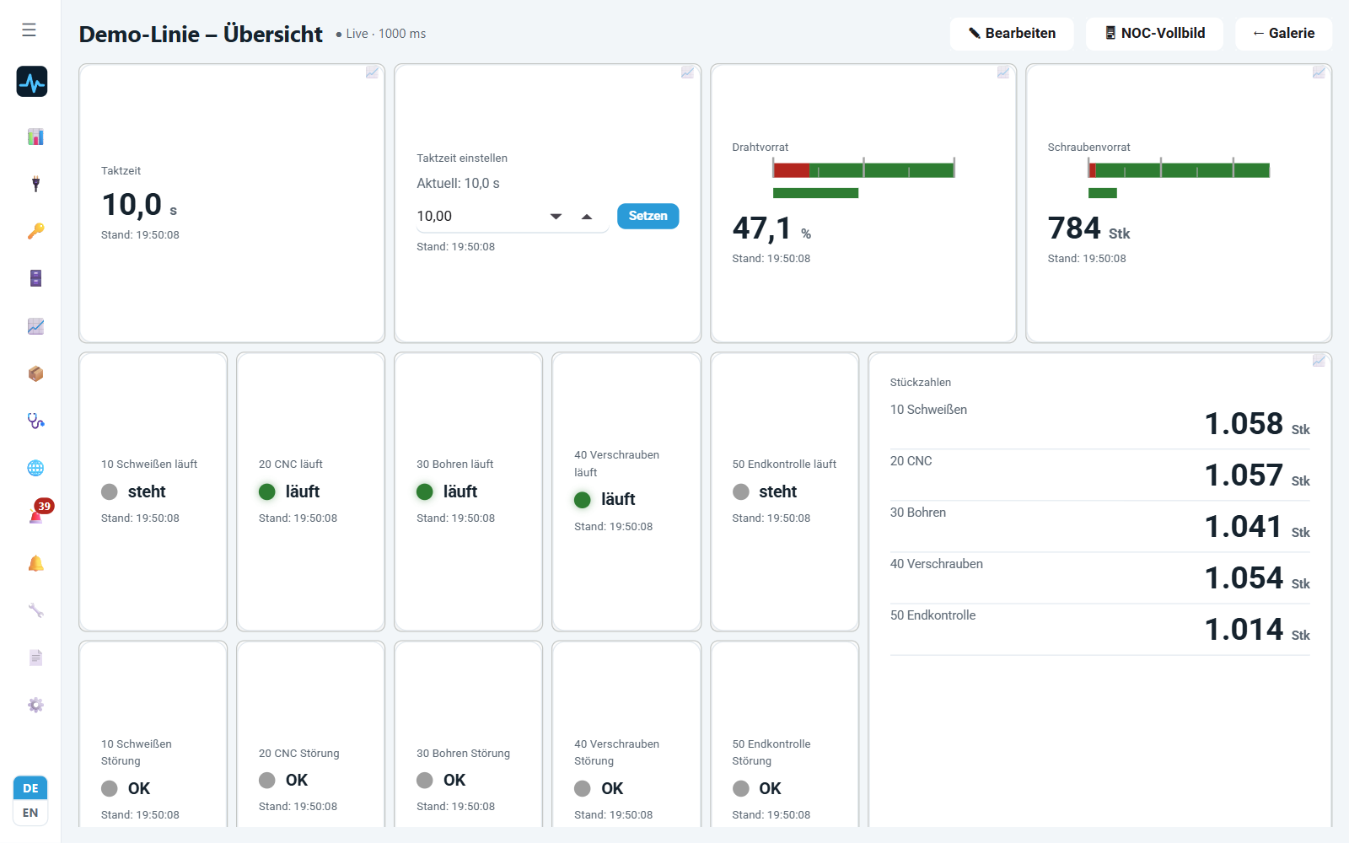Image resolution: width=1349 pixels, height=843 pixels.
Task: Open the gear settings icon
Action: pyautogui.click(x=35, y=705)
